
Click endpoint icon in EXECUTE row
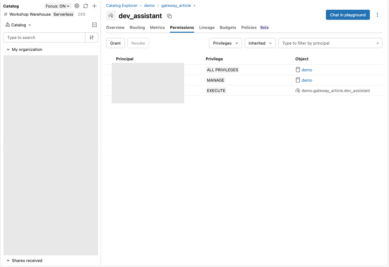298,90
